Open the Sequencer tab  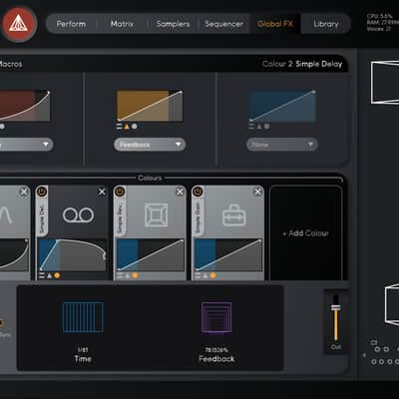coord(223,24)
